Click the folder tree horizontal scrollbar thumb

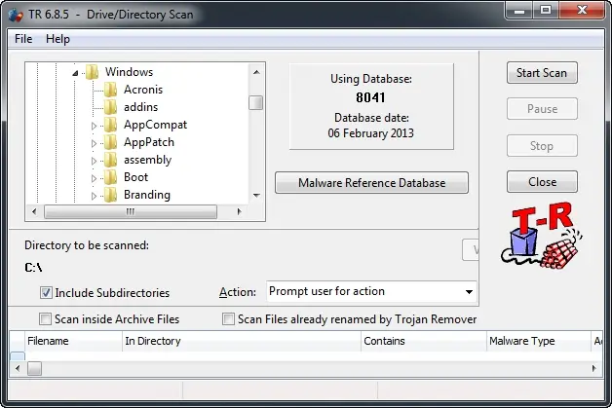(131, 211)
